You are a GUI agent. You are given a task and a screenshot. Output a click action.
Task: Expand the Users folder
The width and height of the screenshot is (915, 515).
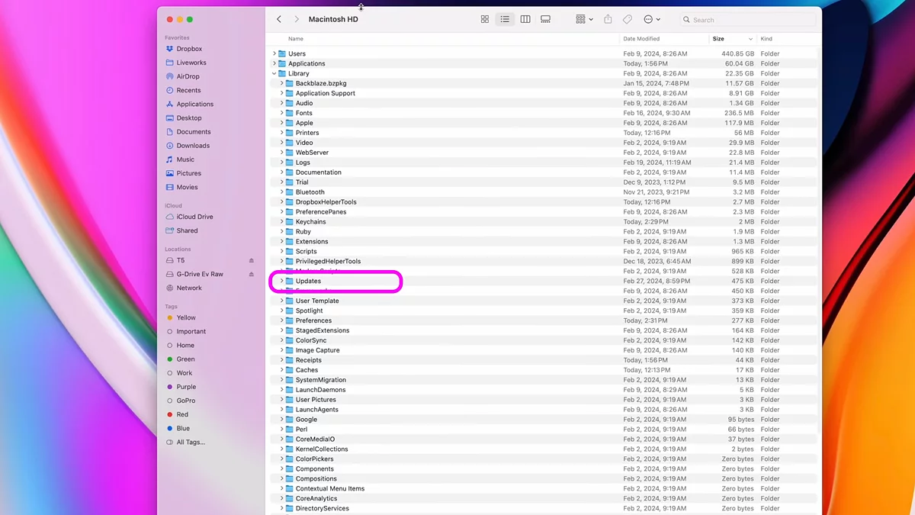click(274, 53)
